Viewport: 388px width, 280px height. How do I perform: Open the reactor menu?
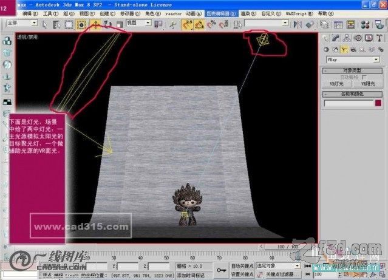tap(173, 14)
